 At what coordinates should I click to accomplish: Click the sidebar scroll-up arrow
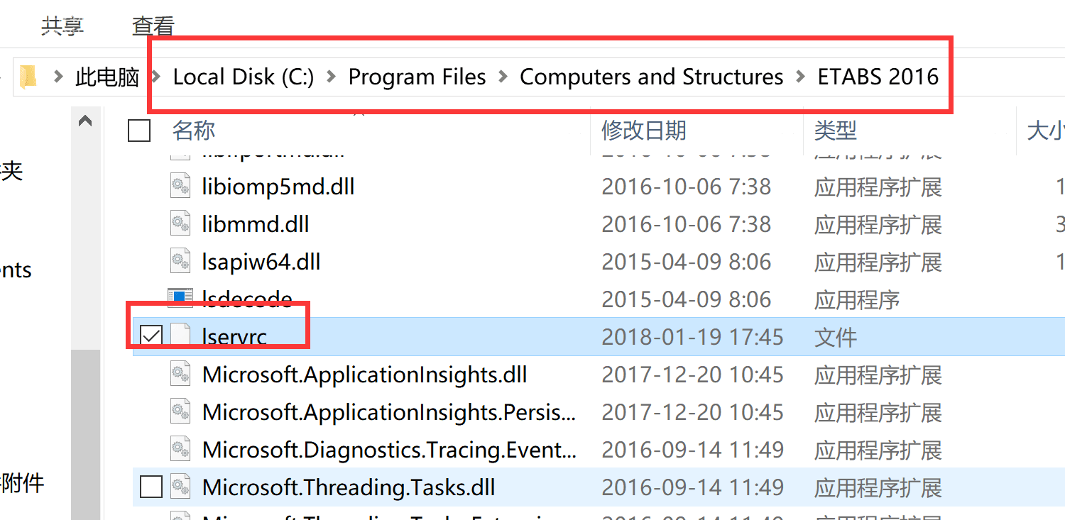(x=85, y=121)
